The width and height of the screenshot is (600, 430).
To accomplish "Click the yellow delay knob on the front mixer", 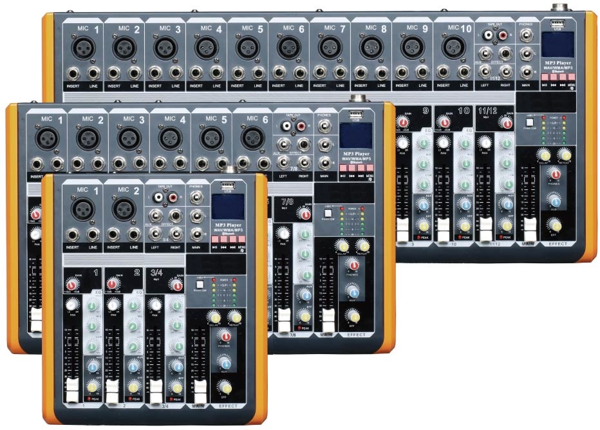I will pyautogui.click(x=214, y=317).
